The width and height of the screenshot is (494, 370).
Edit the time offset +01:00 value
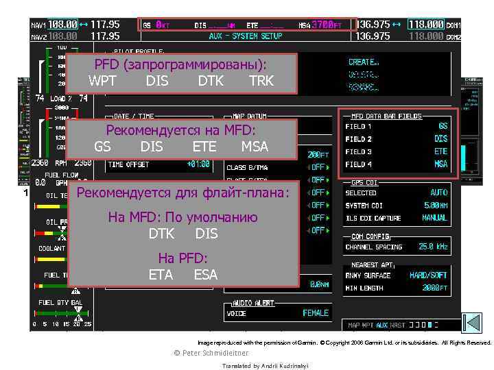[198, 164]
